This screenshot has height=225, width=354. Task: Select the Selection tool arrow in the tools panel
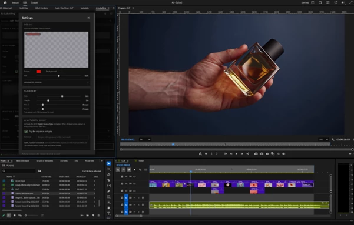click(108, 163)
